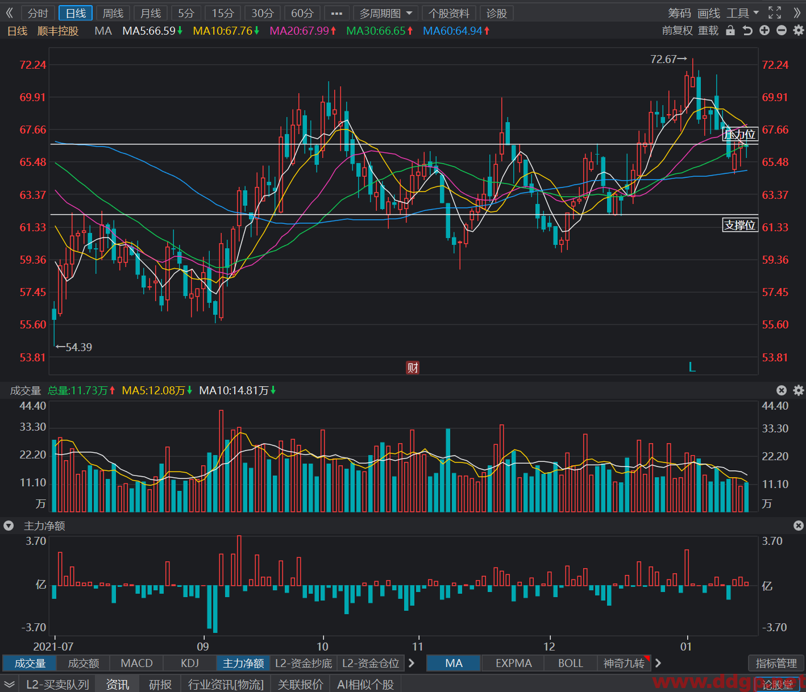Open 指标管理 indicator manager
Image resolution: width=806 pixels, height=692 pixels.
(776, 663)
